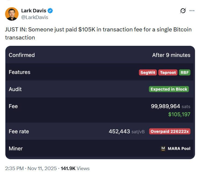Click the Taproot feature badge
This screenshot has width=199, height=176.
coord(168,72)
